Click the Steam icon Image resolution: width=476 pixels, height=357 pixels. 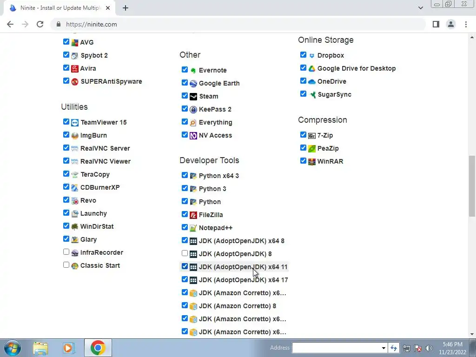tap(193, 97)
